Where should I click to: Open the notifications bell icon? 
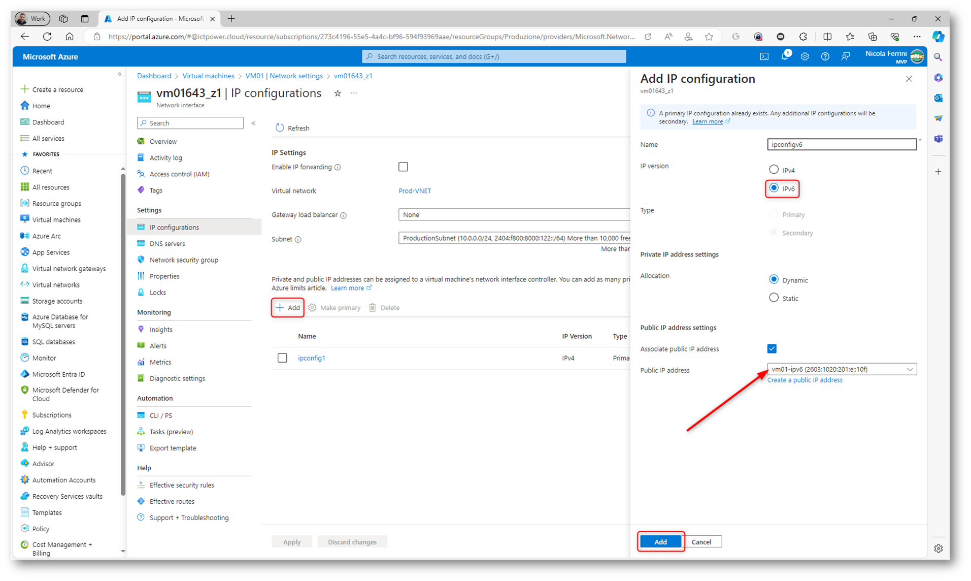(785, 56)
